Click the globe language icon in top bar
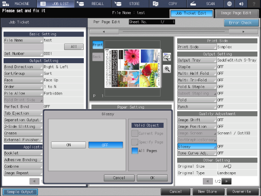261x196 pixels. tap(229, 4)
